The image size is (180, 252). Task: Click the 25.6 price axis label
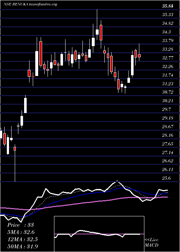coord(166,178)
